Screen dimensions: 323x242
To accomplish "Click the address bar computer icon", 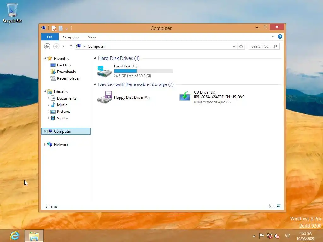I will tap(79, 46).
